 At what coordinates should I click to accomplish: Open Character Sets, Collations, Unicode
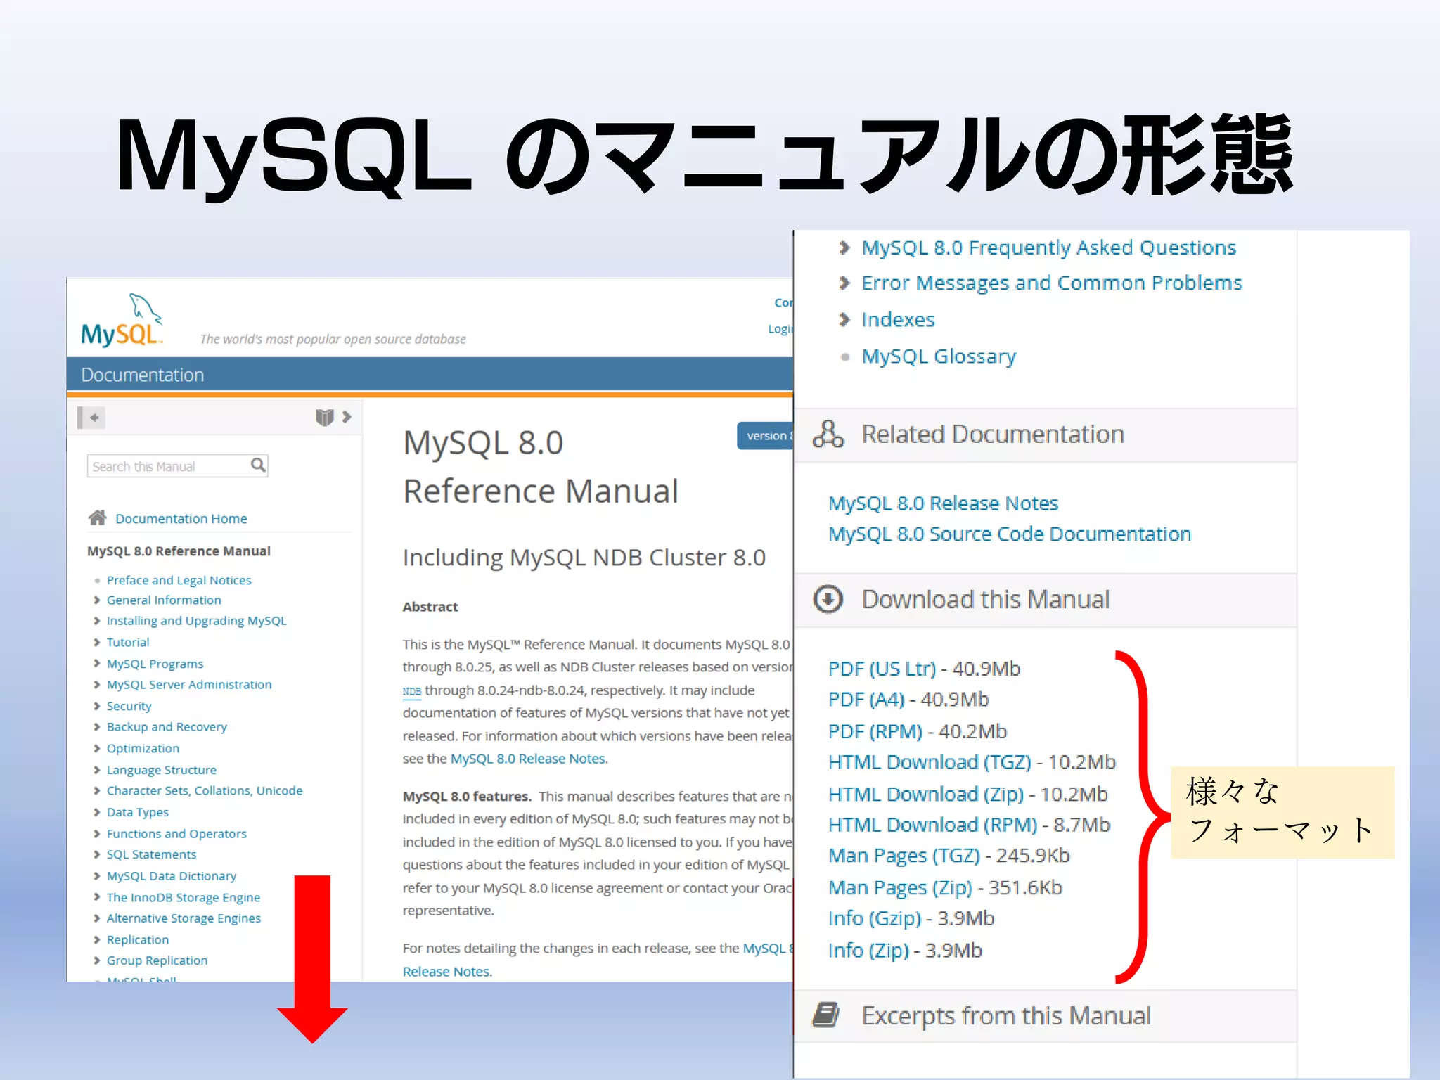[x=204, y=791]
